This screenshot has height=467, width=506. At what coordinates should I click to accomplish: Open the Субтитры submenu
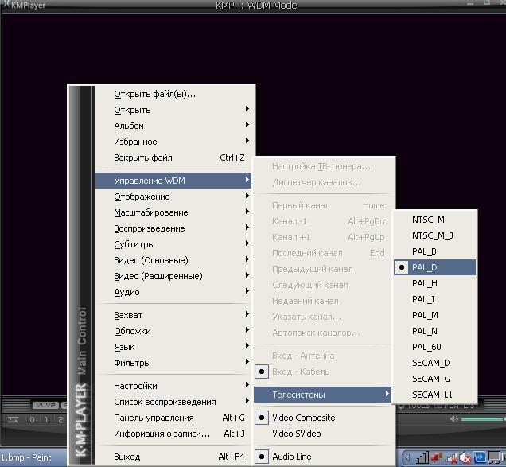pos(134,244)
